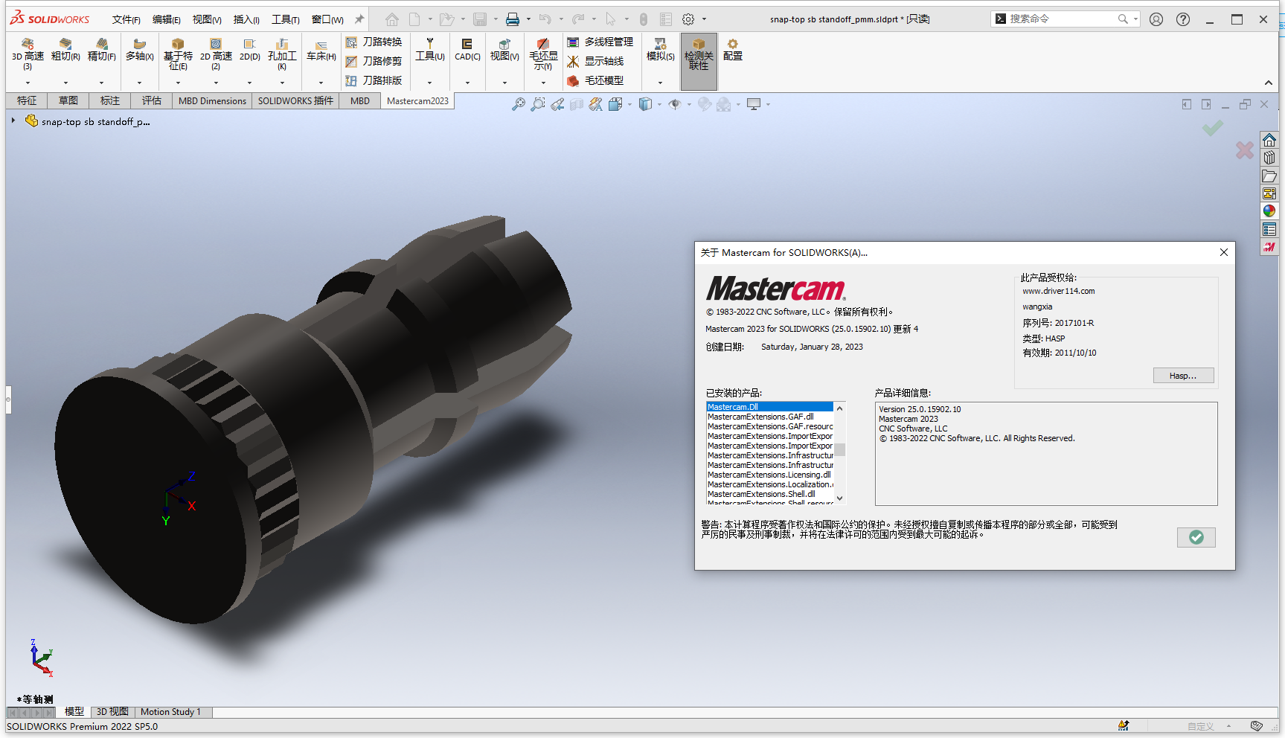Open the CAD(C) icon

pyautogui.click(x=467, y=50)
